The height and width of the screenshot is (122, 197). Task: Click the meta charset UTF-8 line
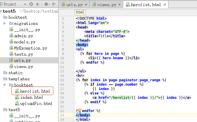107,32
